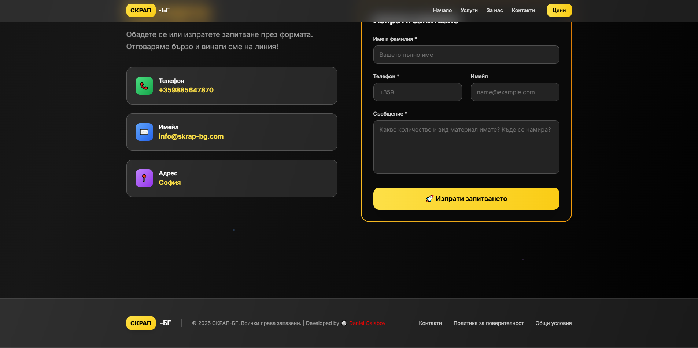This screenshot has height=348, width=698.
Task: Click the СКРАП logo in the footer
Action: [141, 323]
